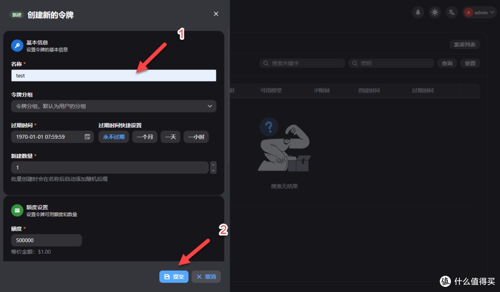Click the 重置 reset button
This screenshot has width=500, height=292.
point(470,63)
